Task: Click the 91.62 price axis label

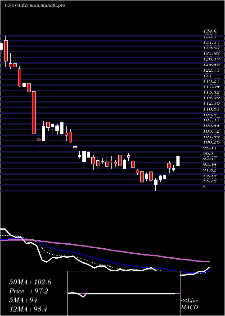Action: [210, 170]
